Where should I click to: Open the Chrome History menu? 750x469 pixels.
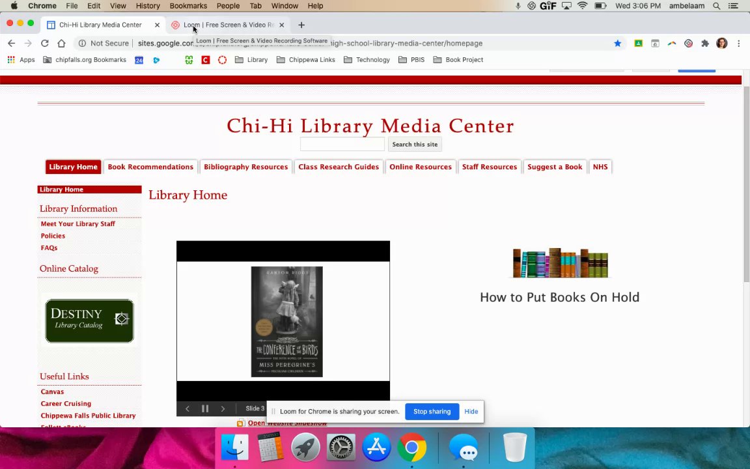coord(148,6)
